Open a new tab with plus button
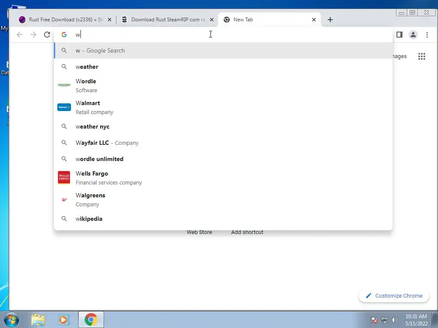Viewport: 438px width, 328px height. tap(330, 20)
